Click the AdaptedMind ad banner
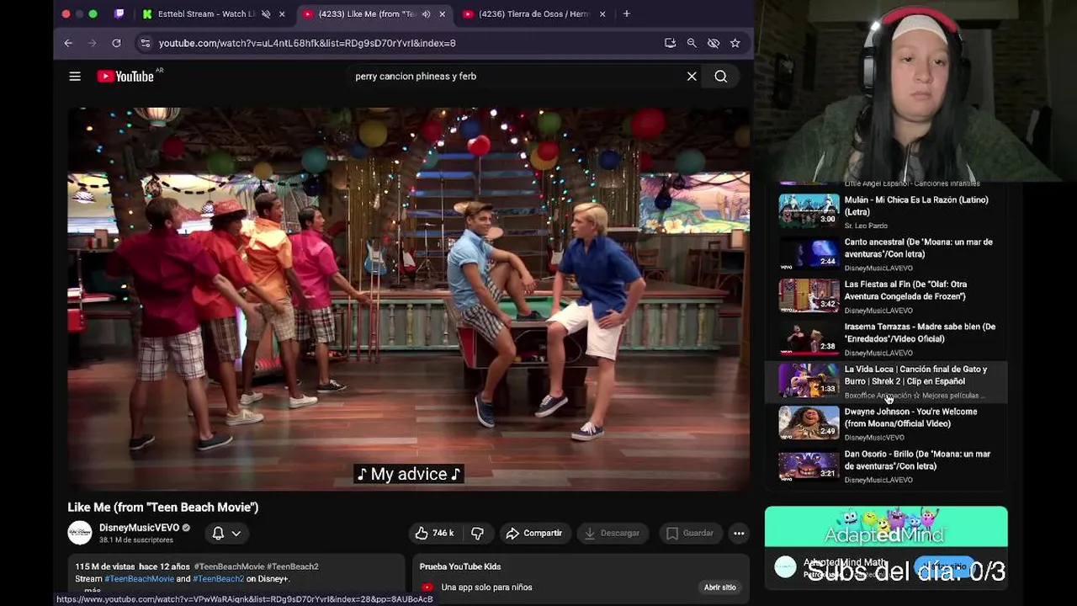Screen dimensions: 1077x606 click(886, 527)
